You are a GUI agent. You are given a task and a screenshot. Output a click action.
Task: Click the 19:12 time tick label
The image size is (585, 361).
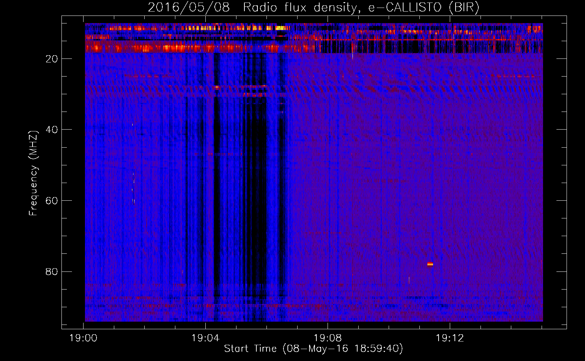(450, 338)
